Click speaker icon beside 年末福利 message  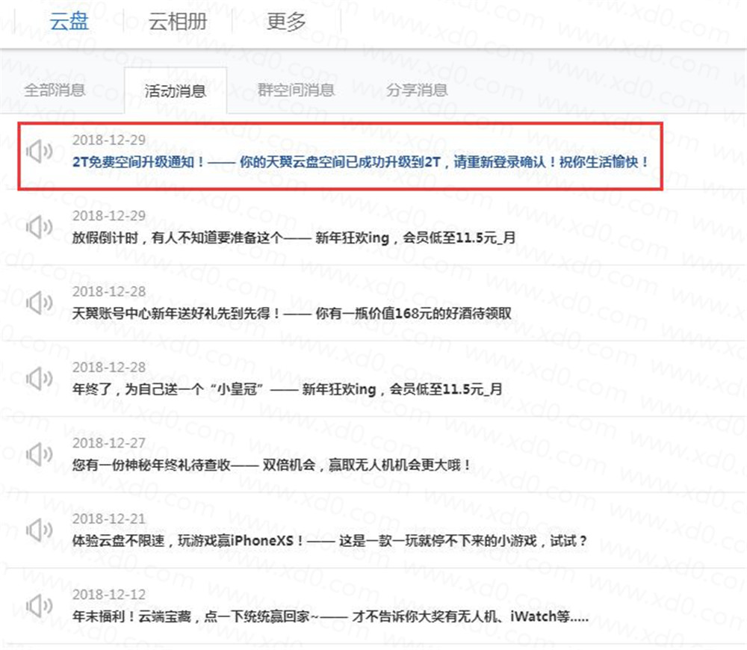click(39, 606)
